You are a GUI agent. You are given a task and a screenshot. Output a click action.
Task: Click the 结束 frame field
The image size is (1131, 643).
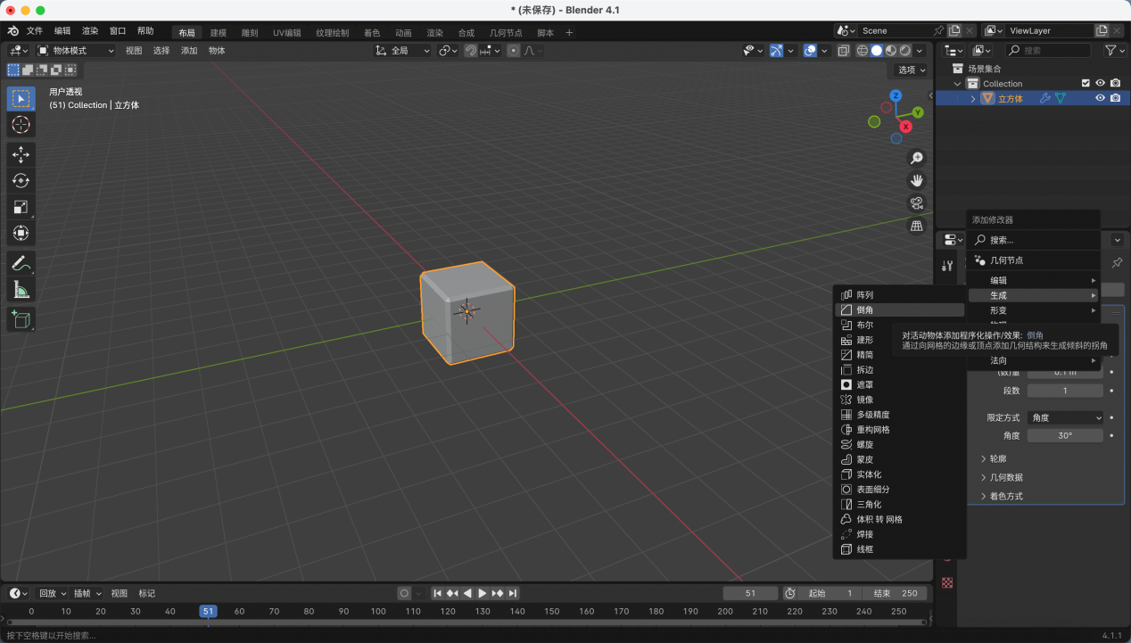pos(896,593)
